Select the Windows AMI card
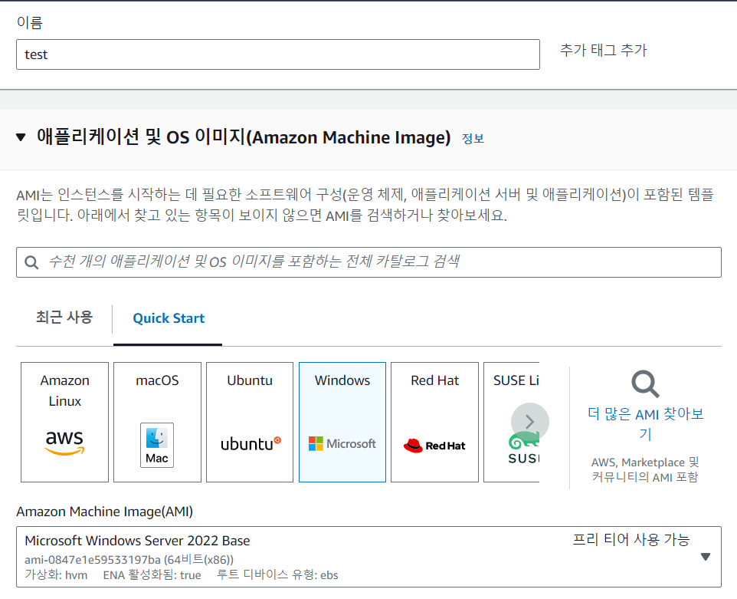This screenshot has height=599, width=737. pyautogui.click(x=342, y=422)
